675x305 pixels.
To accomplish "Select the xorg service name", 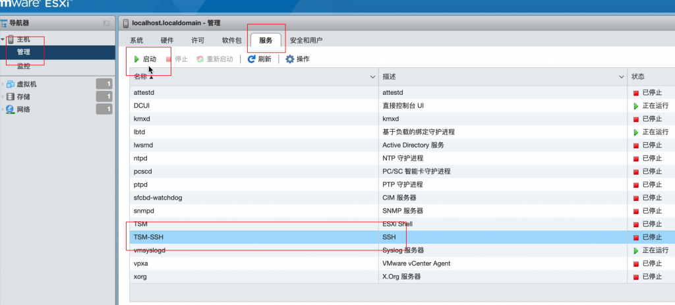I will pyautogui.click(x=140, y=277).
